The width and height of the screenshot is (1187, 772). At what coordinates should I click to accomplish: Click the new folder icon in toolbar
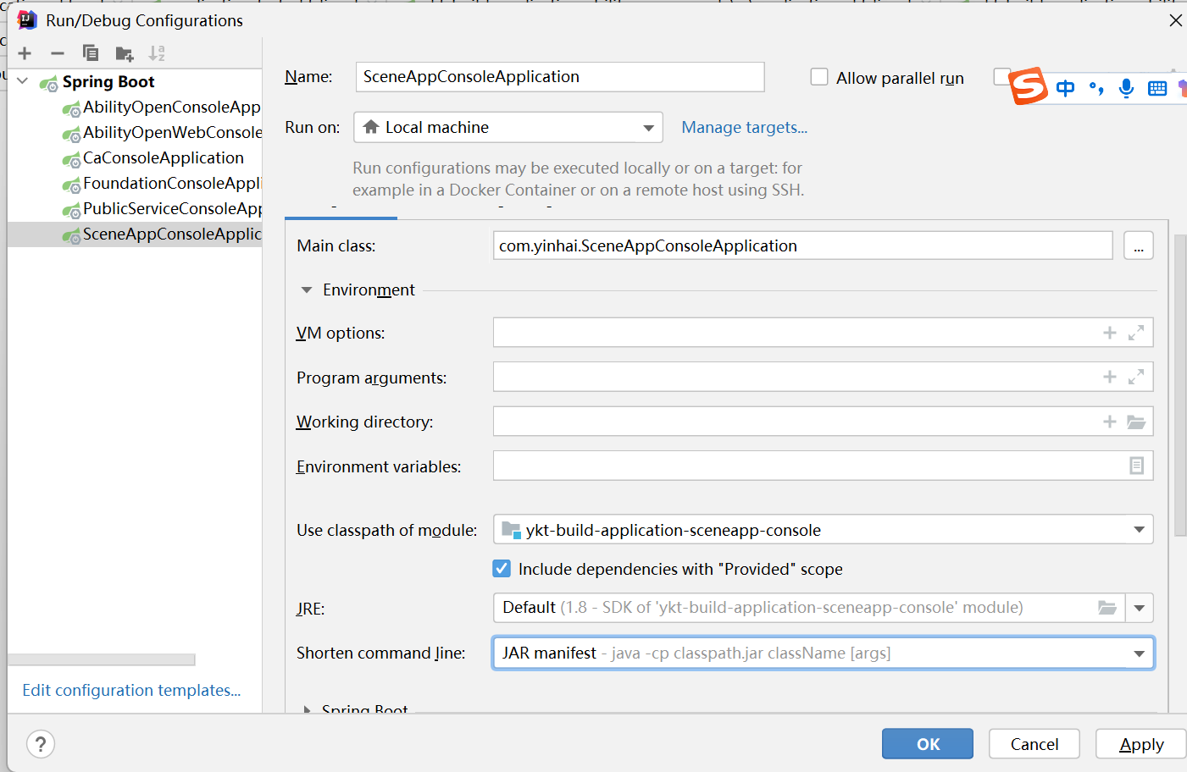(x=125, y=54)
